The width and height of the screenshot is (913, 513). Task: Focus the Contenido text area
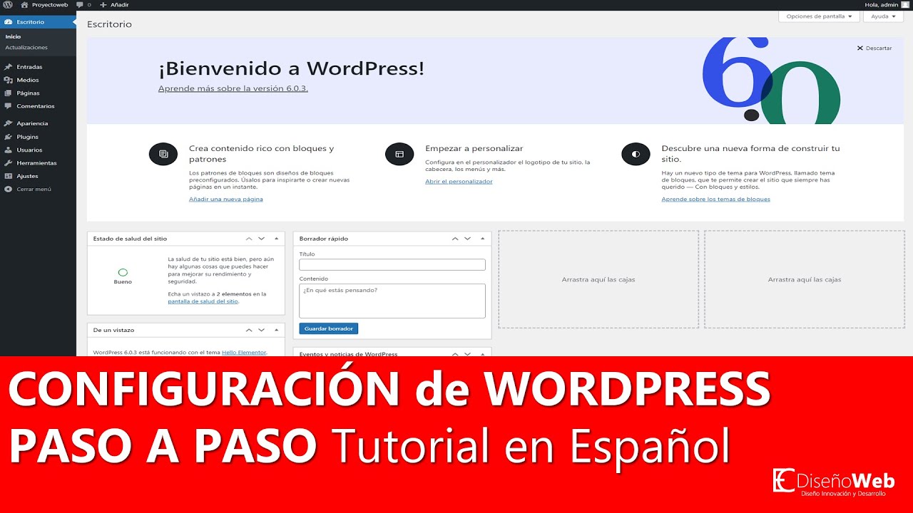tap(392, 301)
